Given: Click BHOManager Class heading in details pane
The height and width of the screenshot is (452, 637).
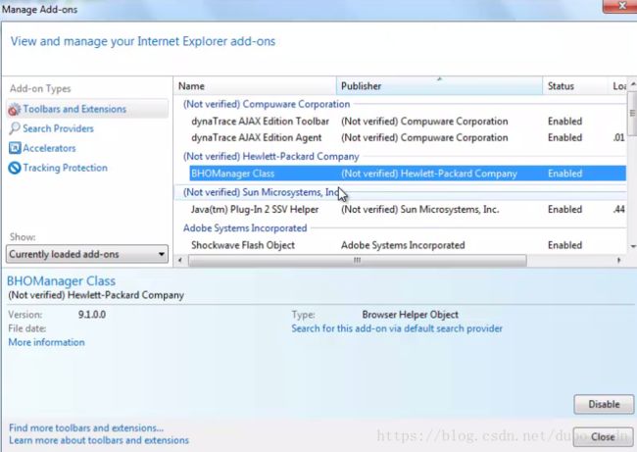Looking at the screenshot, I should coord(61,280).
